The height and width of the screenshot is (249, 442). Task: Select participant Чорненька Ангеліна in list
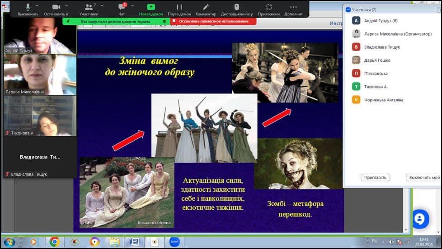[392, 100]
